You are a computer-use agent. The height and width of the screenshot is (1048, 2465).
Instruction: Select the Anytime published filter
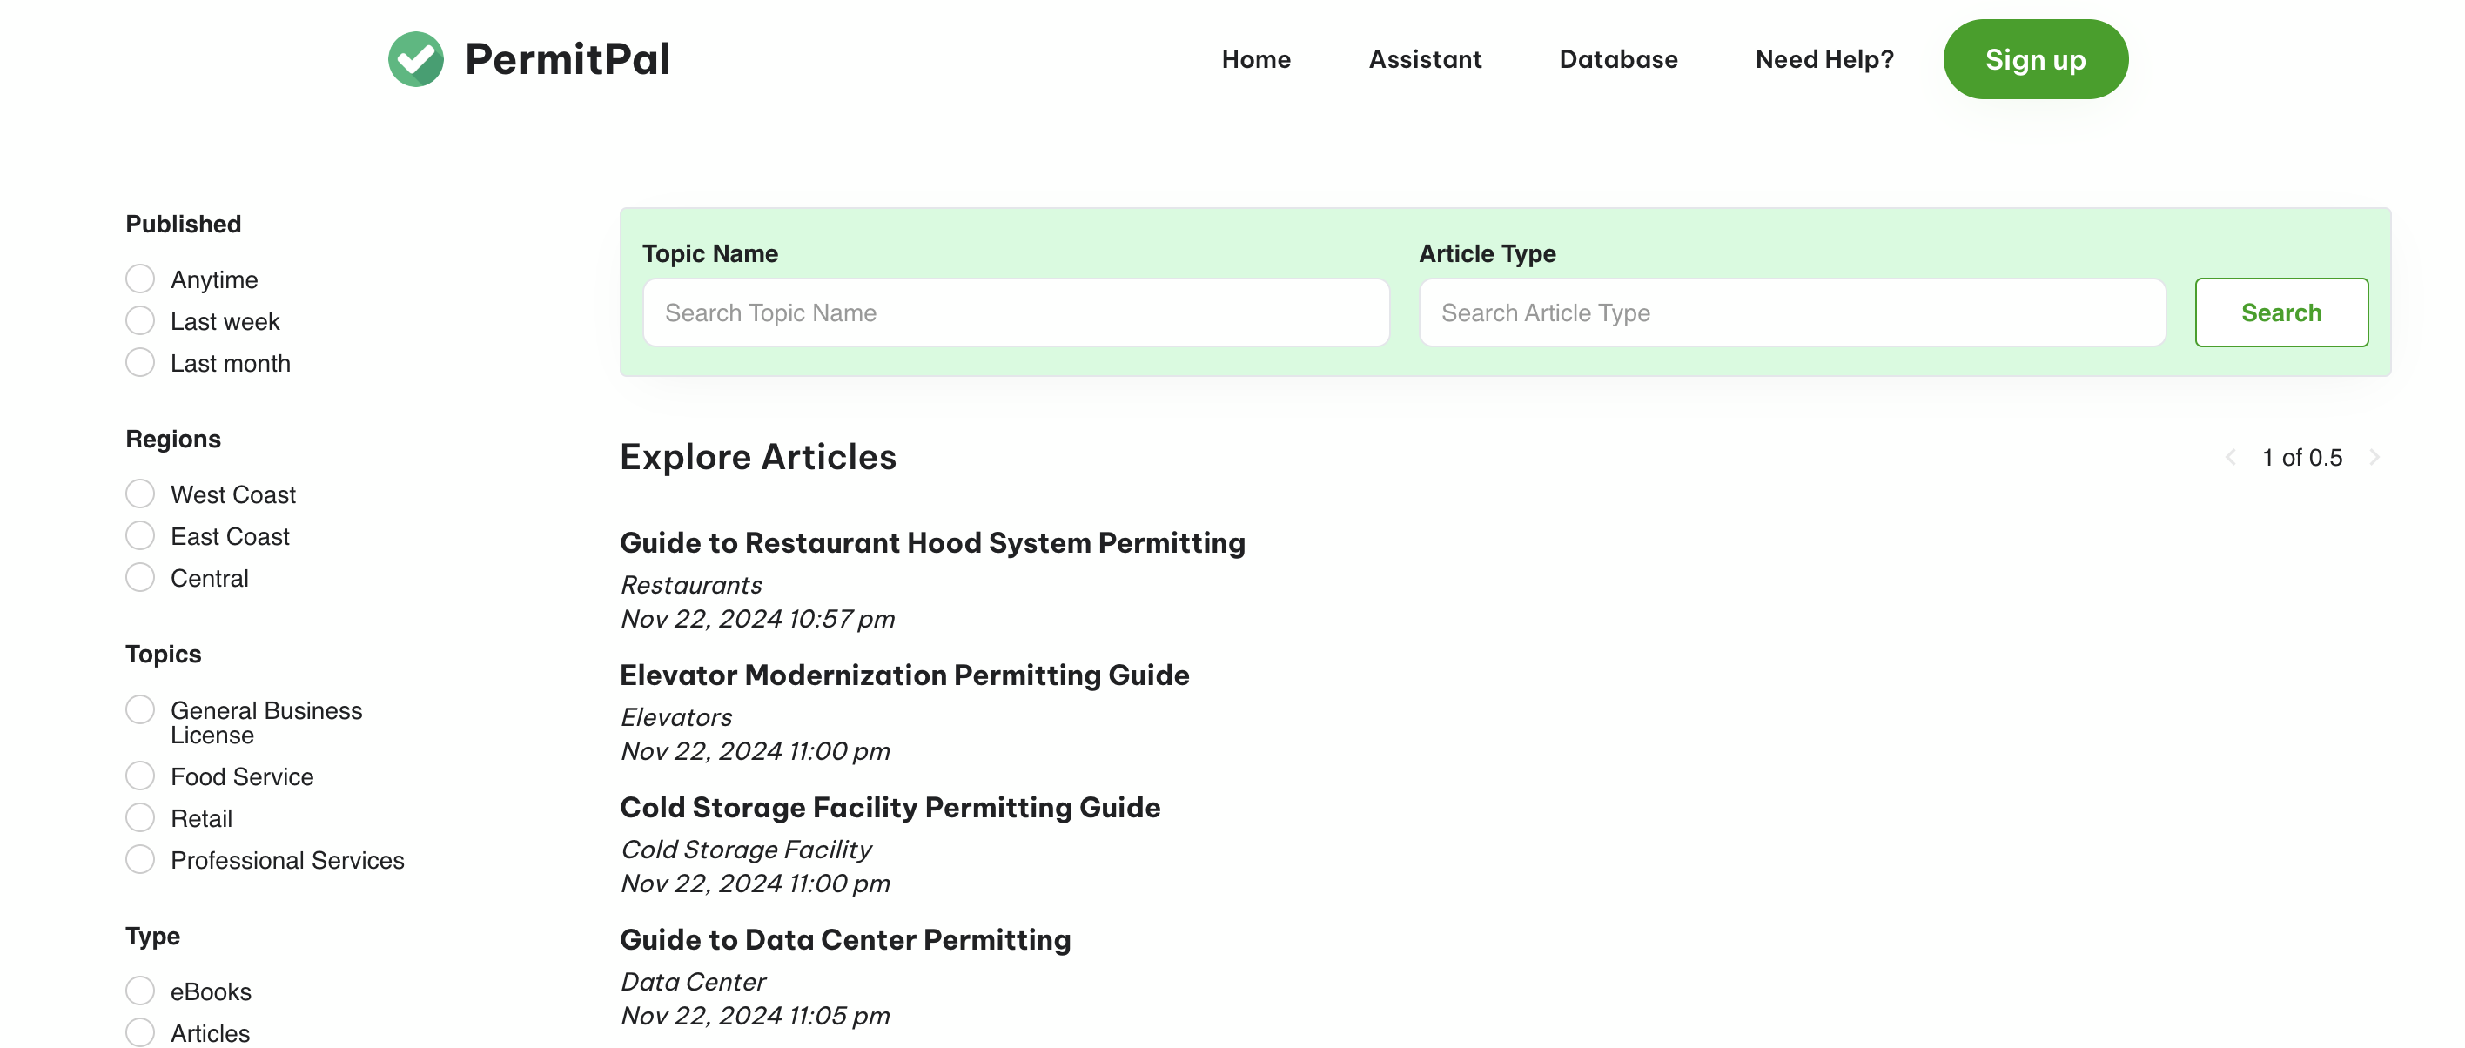[141, 279]
